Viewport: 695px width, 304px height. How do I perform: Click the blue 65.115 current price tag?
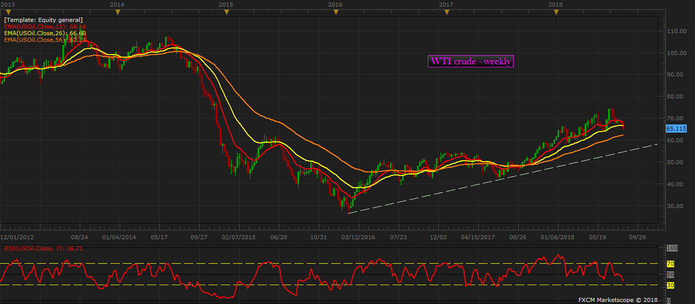676,129
